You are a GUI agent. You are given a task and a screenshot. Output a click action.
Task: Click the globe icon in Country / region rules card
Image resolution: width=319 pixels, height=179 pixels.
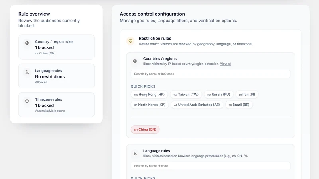27,43
